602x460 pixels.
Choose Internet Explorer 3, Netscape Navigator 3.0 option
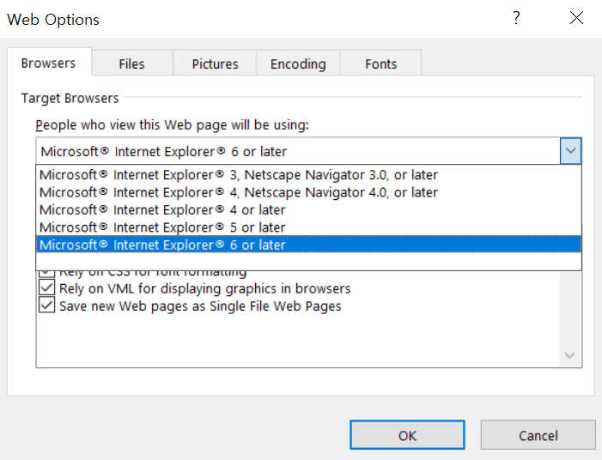[x=308, y=174]
